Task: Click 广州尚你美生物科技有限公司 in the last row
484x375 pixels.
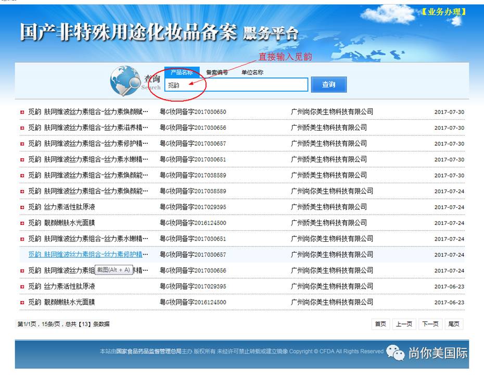Action: pos(332,302)
